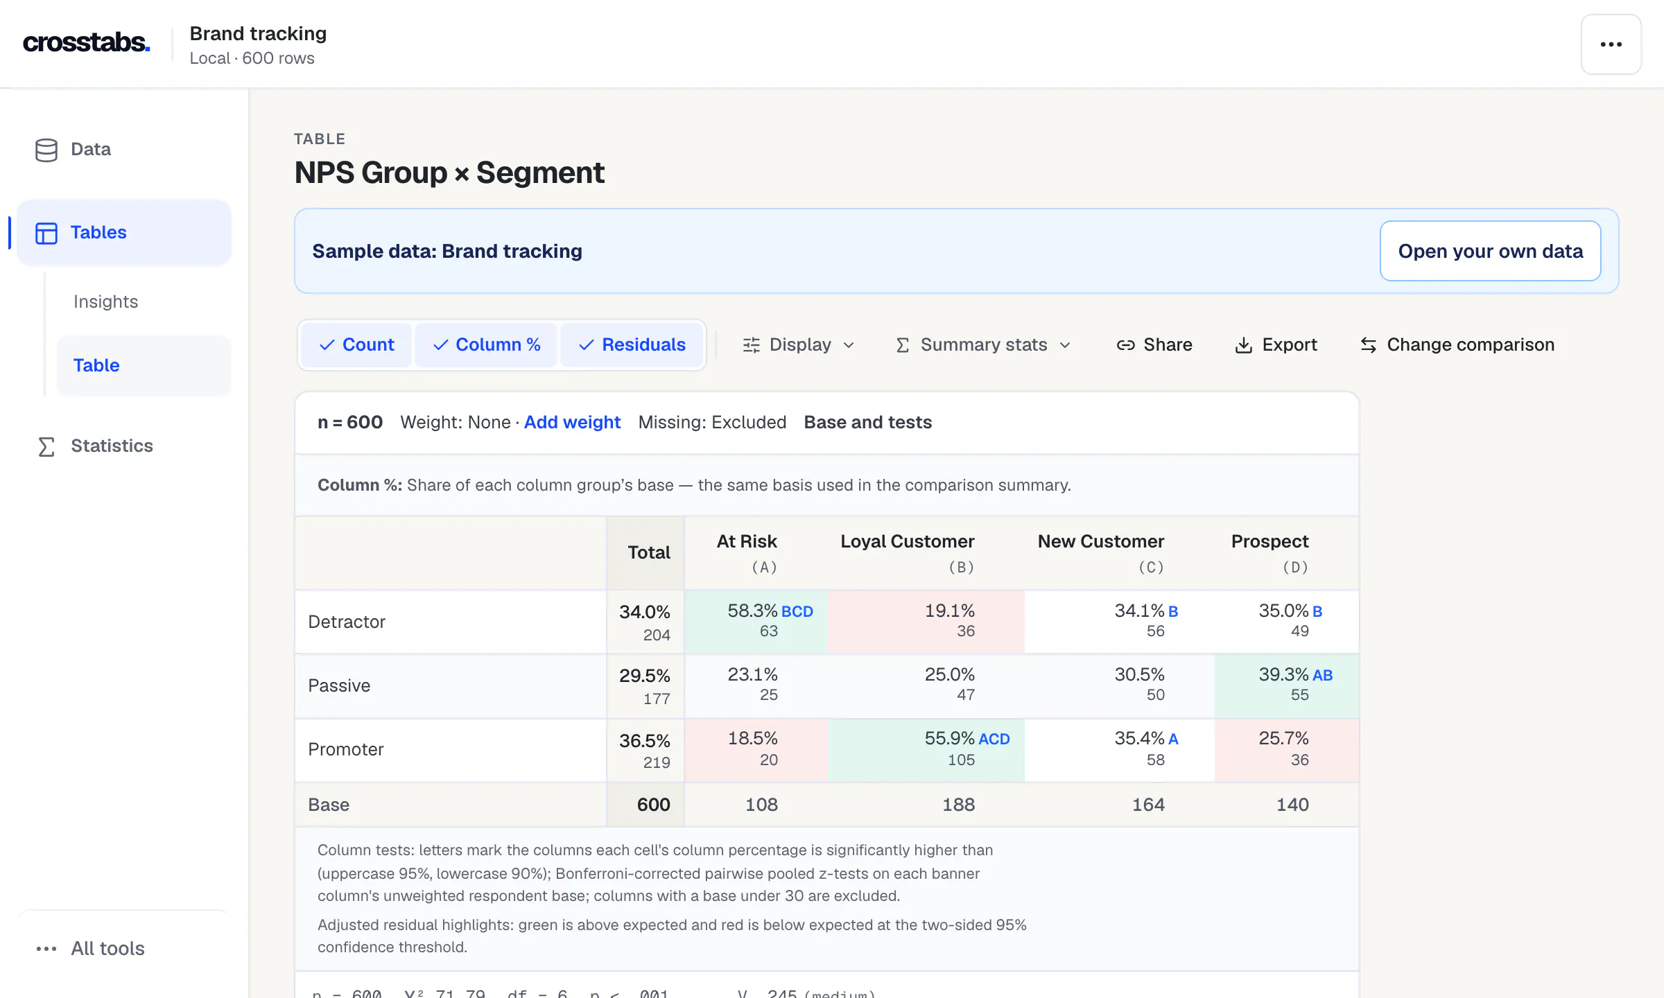Open All tools menu label

tap(107, 948)
